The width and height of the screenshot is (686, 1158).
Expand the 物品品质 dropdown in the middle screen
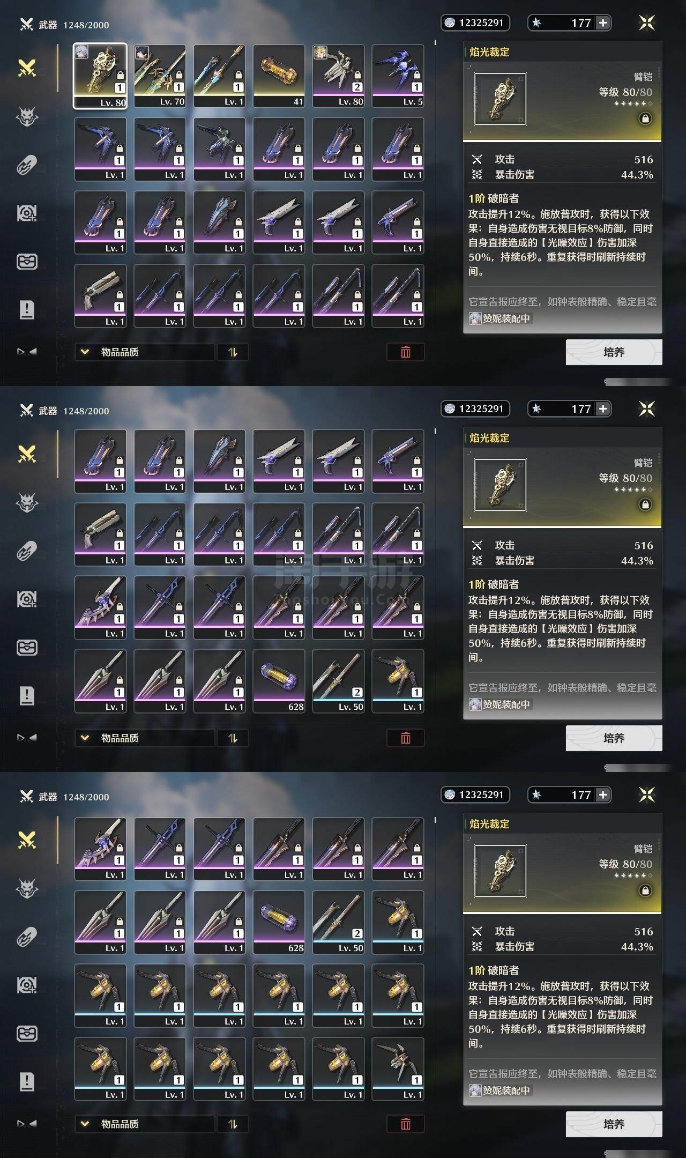(145, 738)
